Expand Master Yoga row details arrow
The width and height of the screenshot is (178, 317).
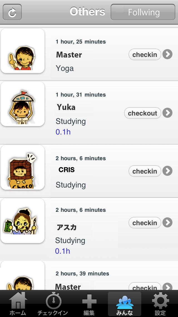click(x=167, y=54)
